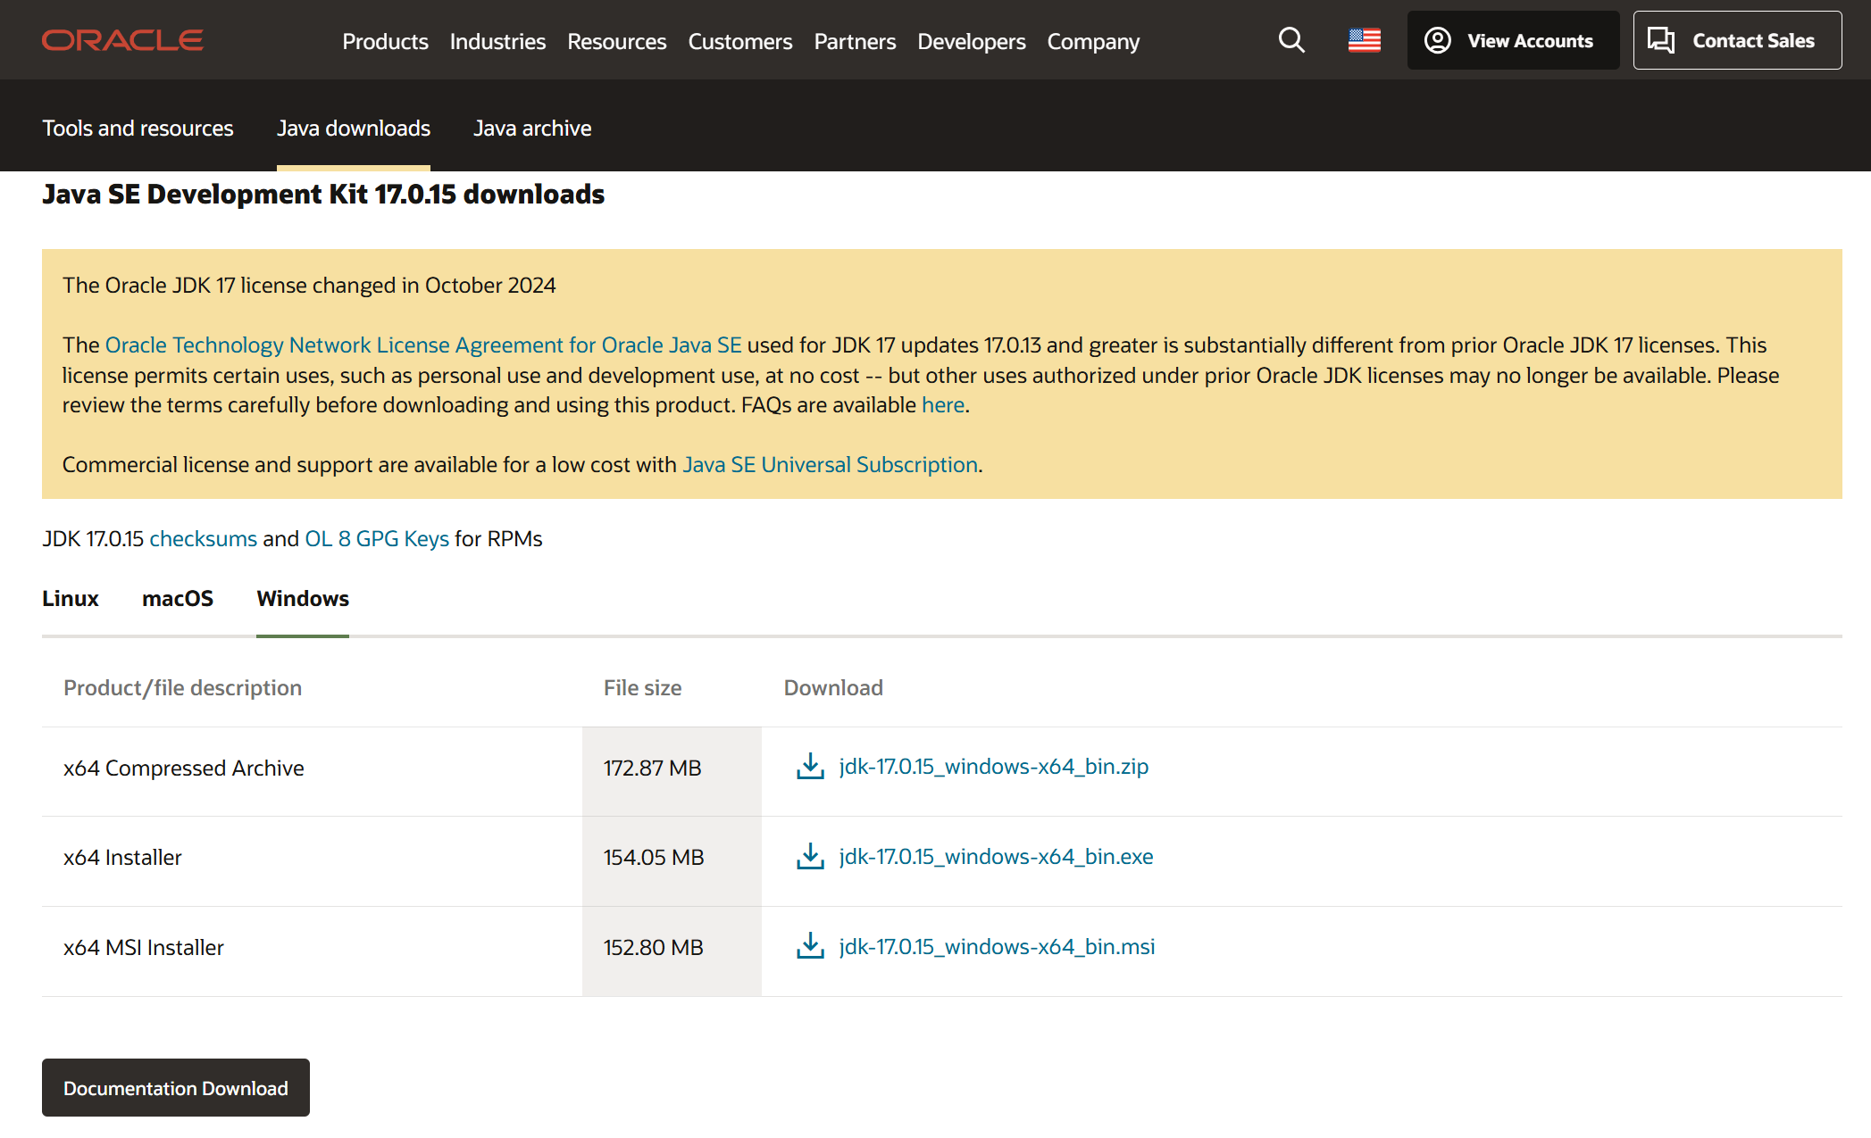Expand the Industries menu

pos(497,42)
